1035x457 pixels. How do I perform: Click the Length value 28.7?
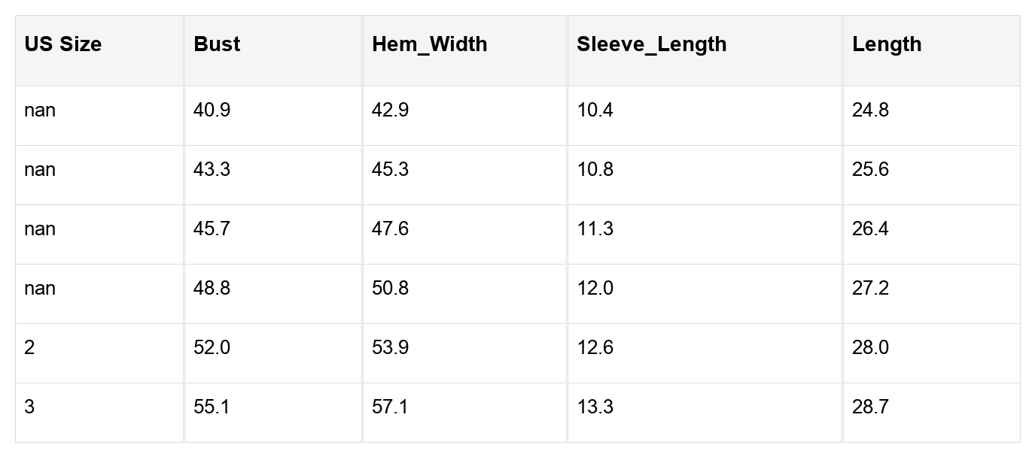[870, 407]
